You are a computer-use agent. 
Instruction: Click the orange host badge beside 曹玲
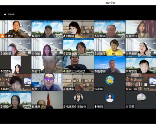pyautogui.click(x=2, y=36)
